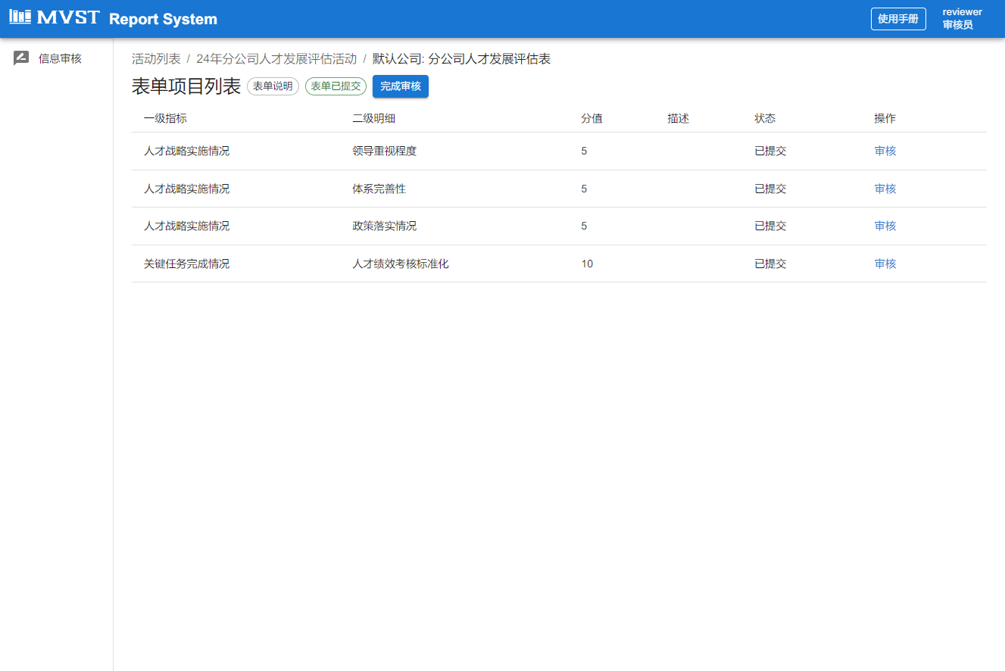Click 审核 for 体系完善性 row
The height and width of the screenshot is (671, 1005).
click(x=885, y=189)
